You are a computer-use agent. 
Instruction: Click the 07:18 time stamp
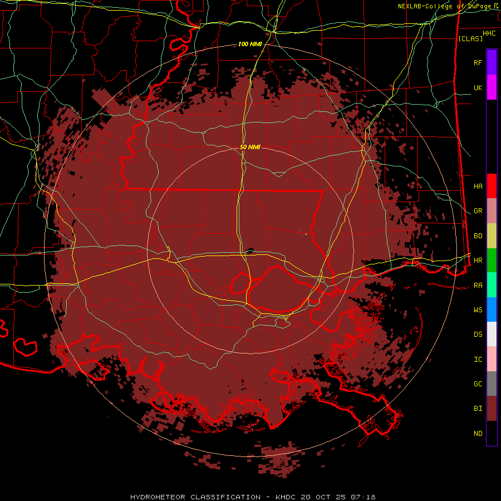coord(362,497)
